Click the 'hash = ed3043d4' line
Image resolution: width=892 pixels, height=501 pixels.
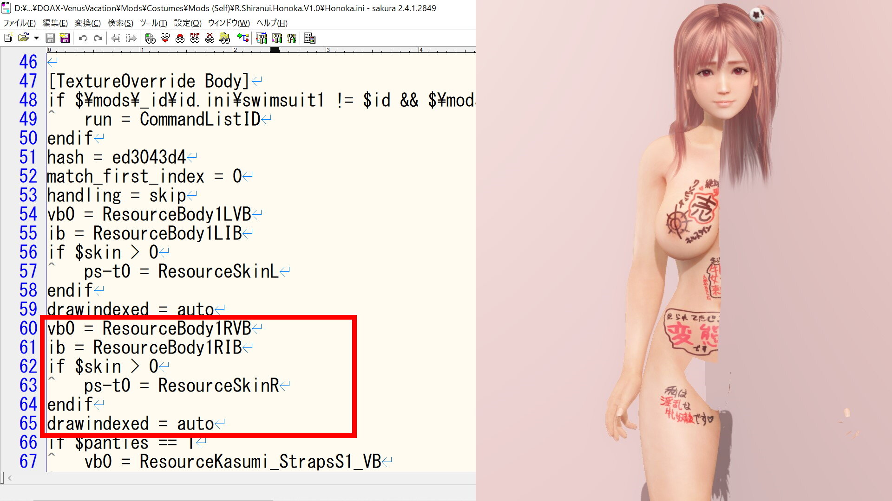point(117,157)
